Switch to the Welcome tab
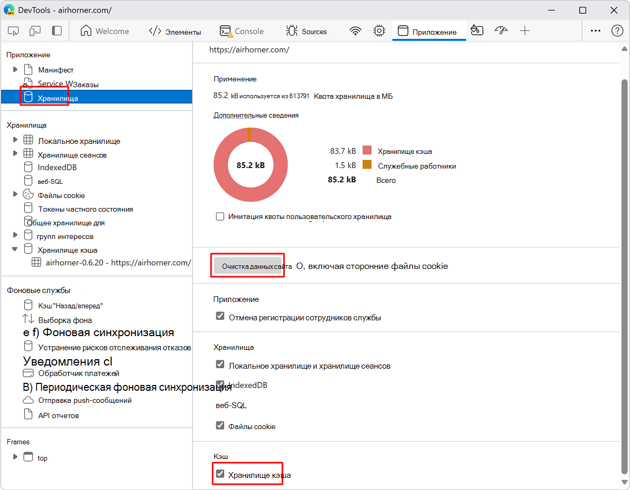 pos(105,31)
